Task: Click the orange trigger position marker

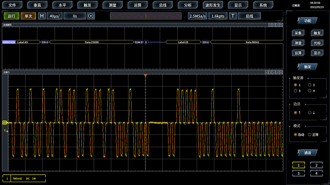Action: [x=145, y=76]
